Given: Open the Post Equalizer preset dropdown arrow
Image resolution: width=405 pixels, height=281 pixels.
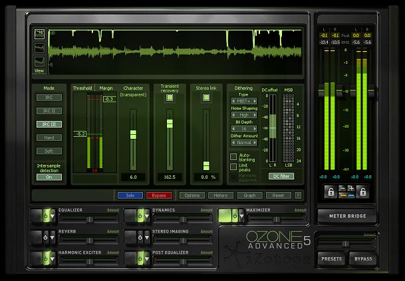Looking at the screenshot, I should pyautogui.click(x=147, y=258).
